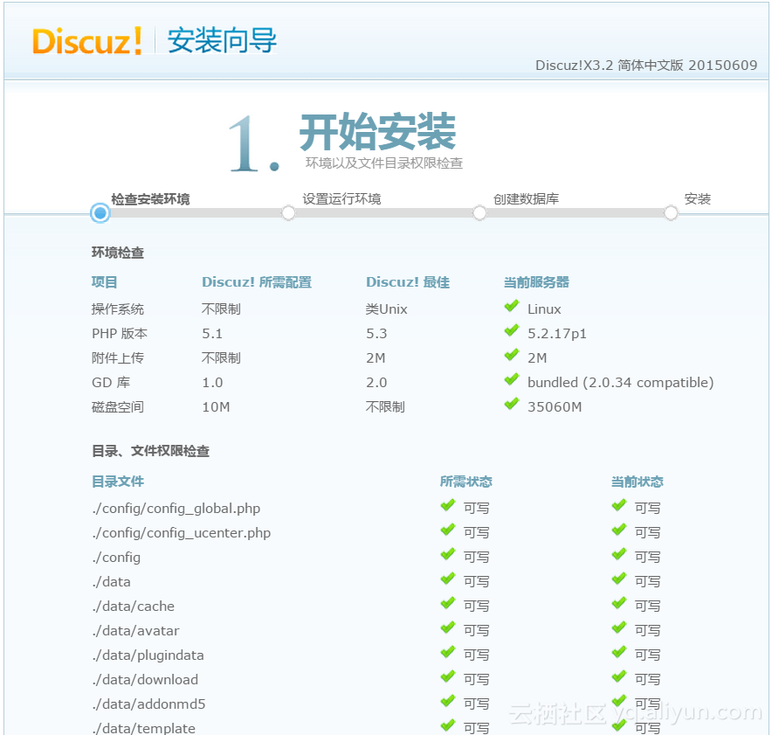Click required-status checkmark for ./data directory
This screenshot has width=772, height=735.
pos(447,579)
